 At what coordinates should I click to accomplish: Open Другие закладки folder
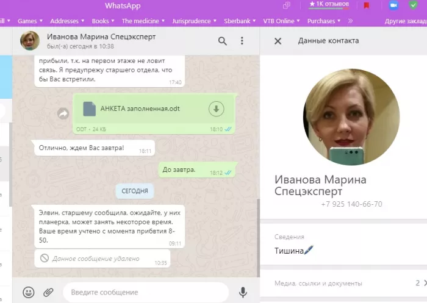click(406, 21)
